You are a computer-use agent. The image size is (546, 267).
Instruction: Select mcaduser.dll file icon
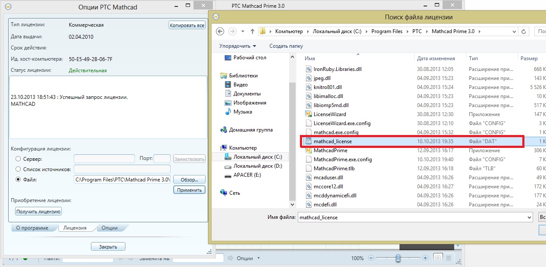click(x=308, y=178)
